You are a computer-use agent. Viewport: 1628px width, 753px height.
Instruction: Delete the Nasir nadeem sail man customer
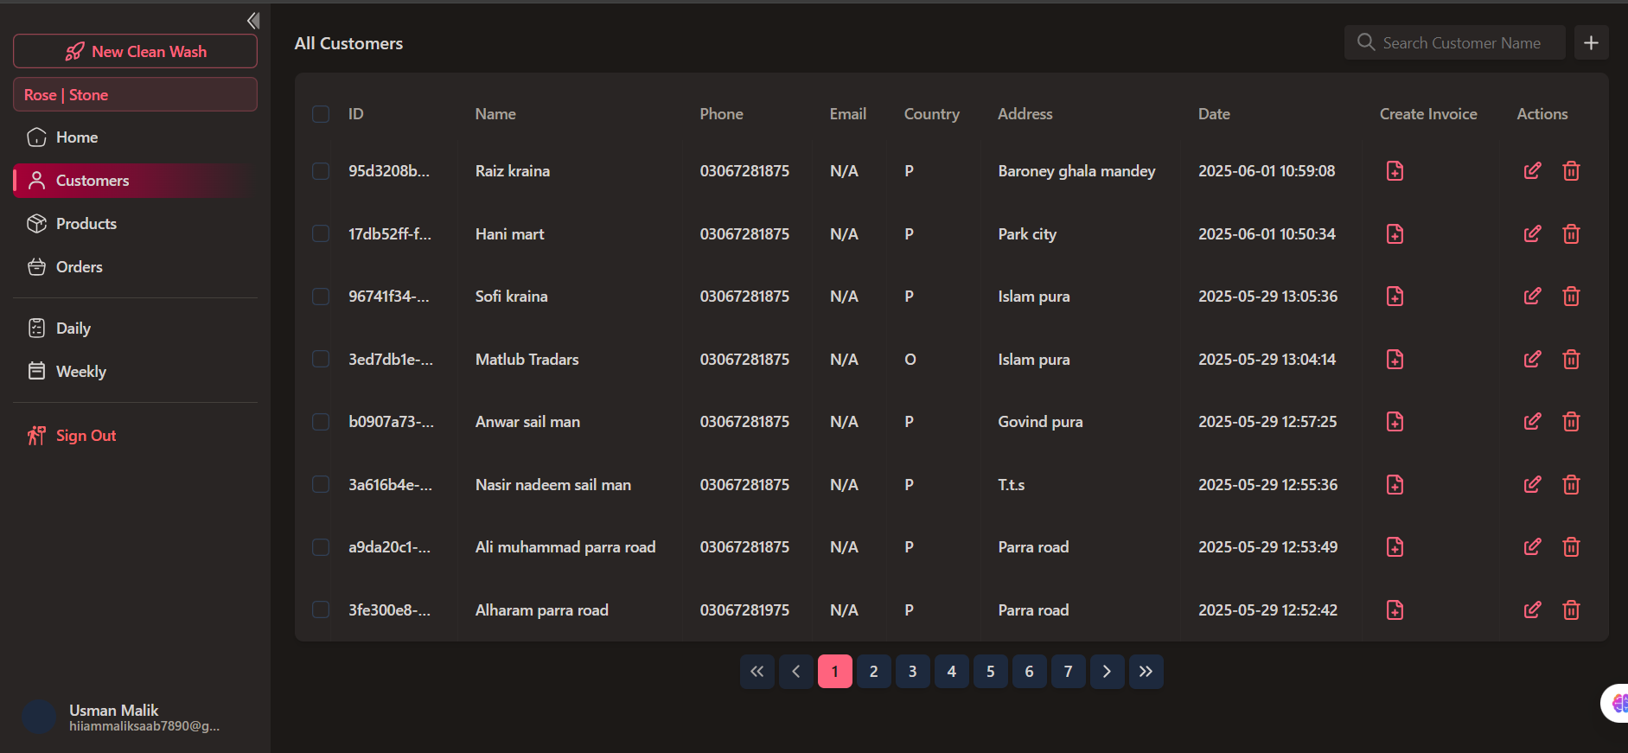1571,485
